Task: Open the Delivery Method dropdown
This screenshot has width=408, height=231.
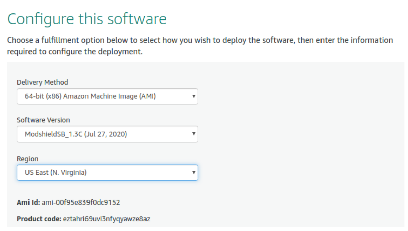Action: click(x=107, y=96)
